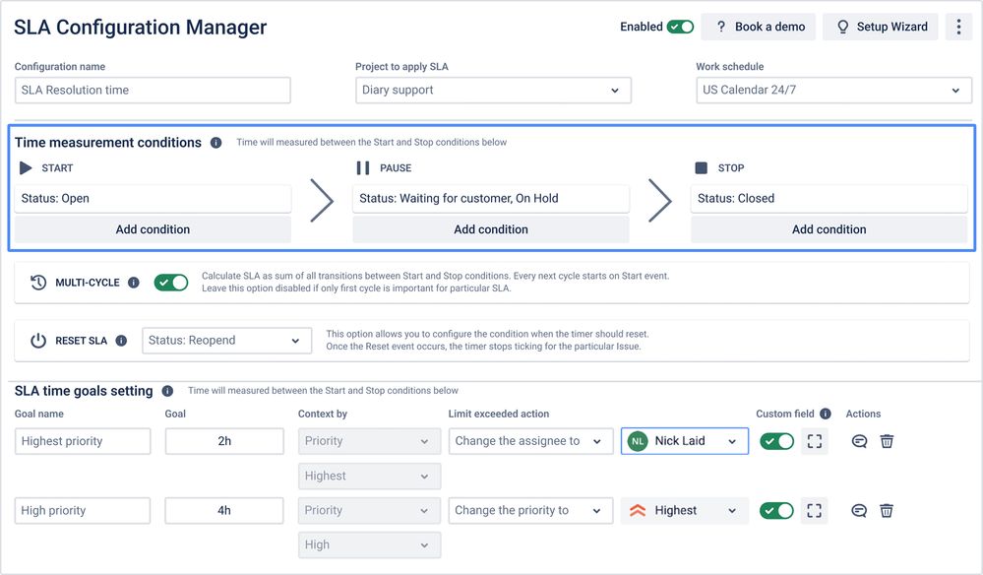
Task: Click the Configuration name input field
Action: pyautogui.click(x=153, y=90)
